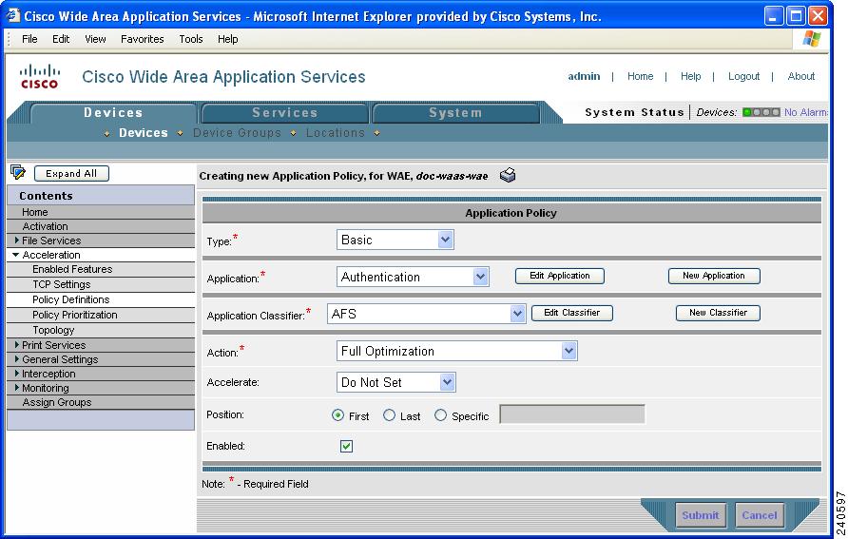This screenshot has height=539, width=848.
Task: Click the Cancel button
Action: pyautogui.click(x=760, y=515)
